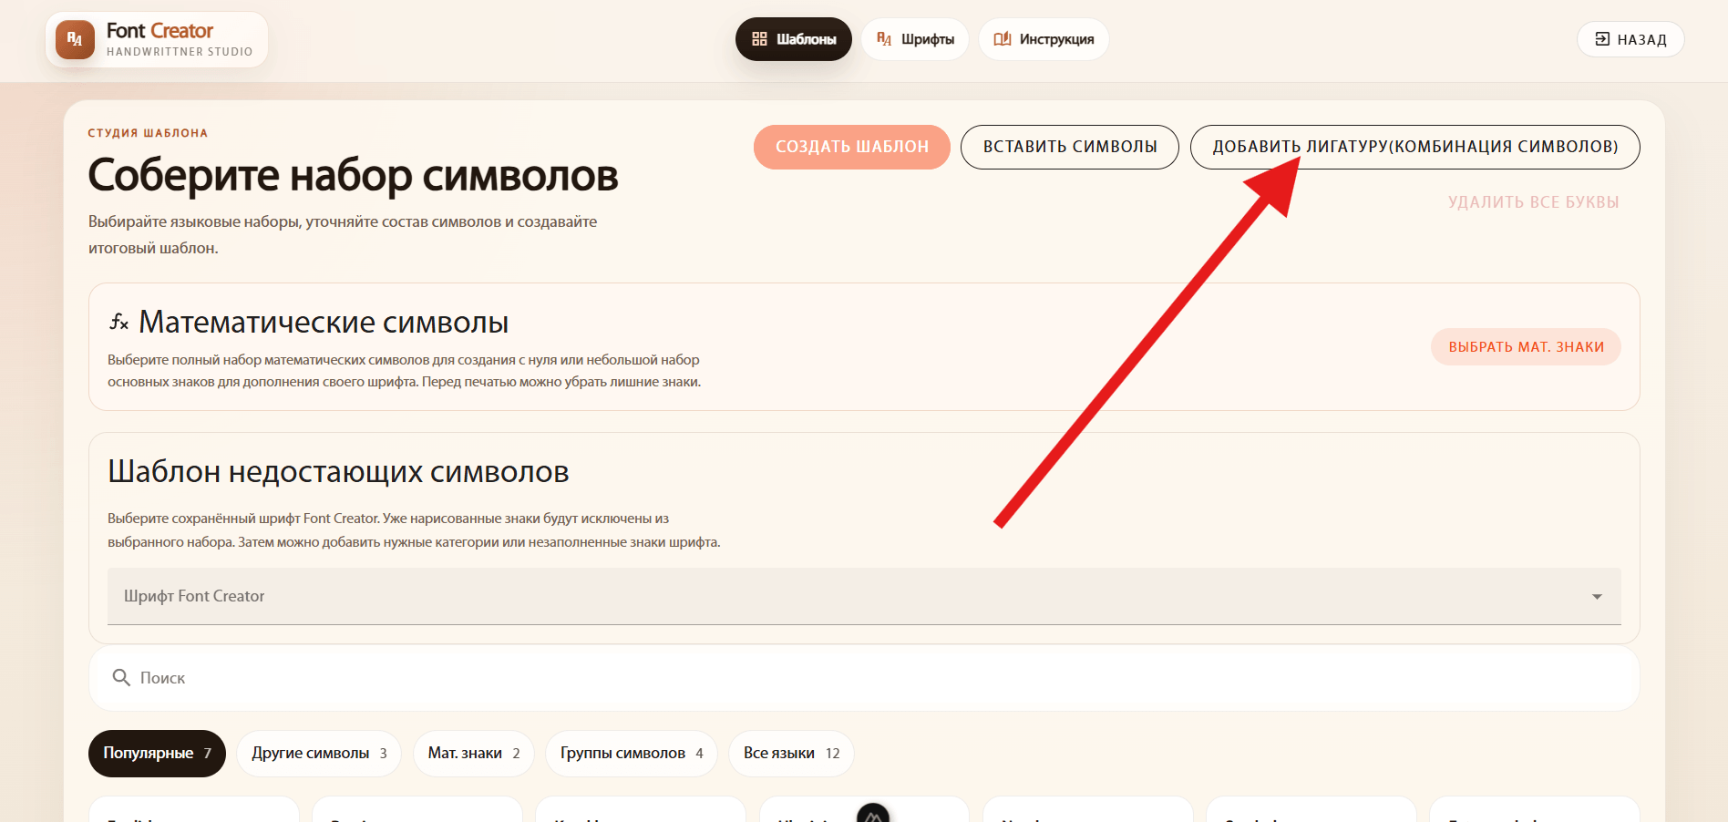Select the Группы символов chip
The image size is (1728, 822).
coord(632,754)
